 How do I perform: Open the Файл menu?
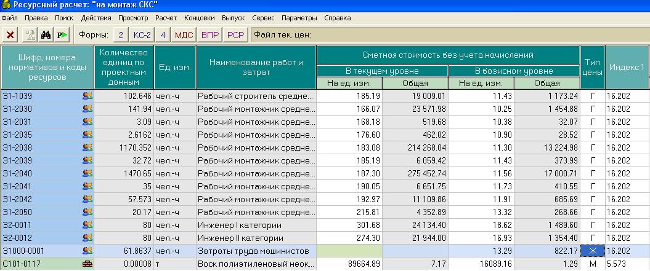pos(9,18)
